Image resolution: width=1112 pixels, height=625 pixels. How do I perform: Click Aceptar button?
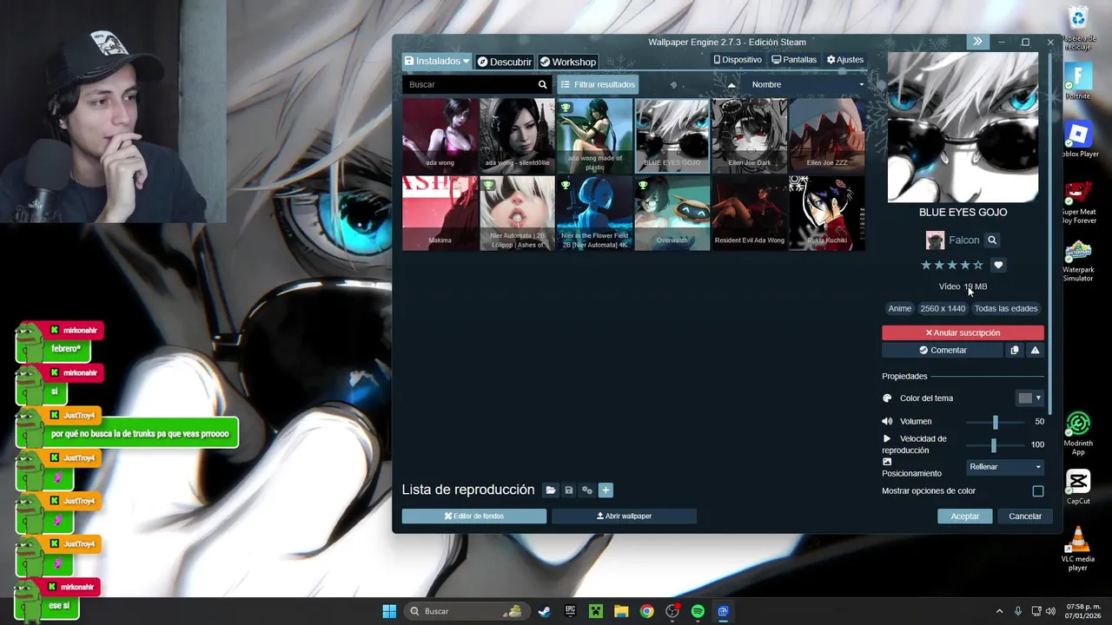coord(964,516)
